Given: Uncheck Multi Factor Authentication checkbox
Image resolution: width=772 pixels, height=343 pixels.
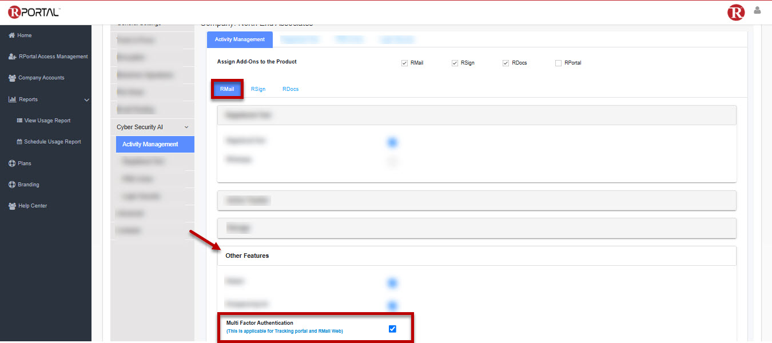Looking at the screenshot, I should [392, 329].
